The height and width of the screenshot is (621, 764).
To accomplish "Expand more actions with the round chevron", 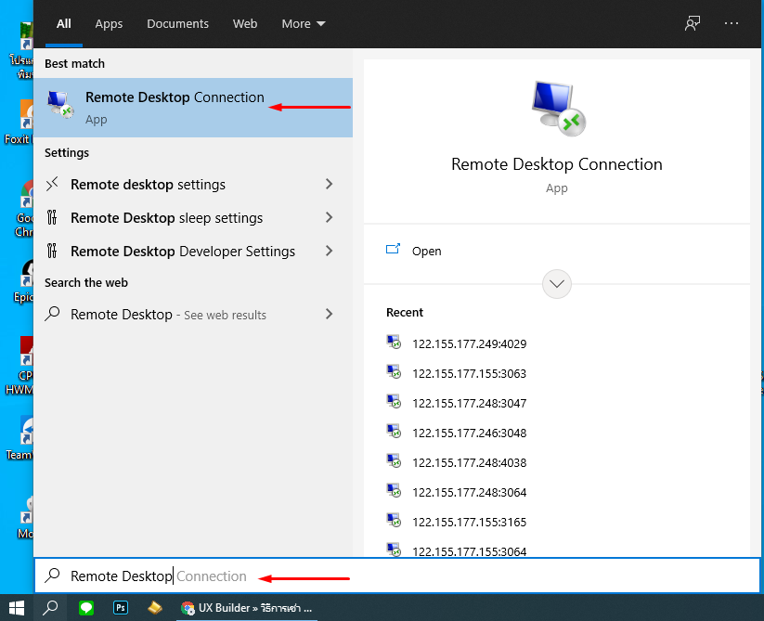I will pos(557,283).
